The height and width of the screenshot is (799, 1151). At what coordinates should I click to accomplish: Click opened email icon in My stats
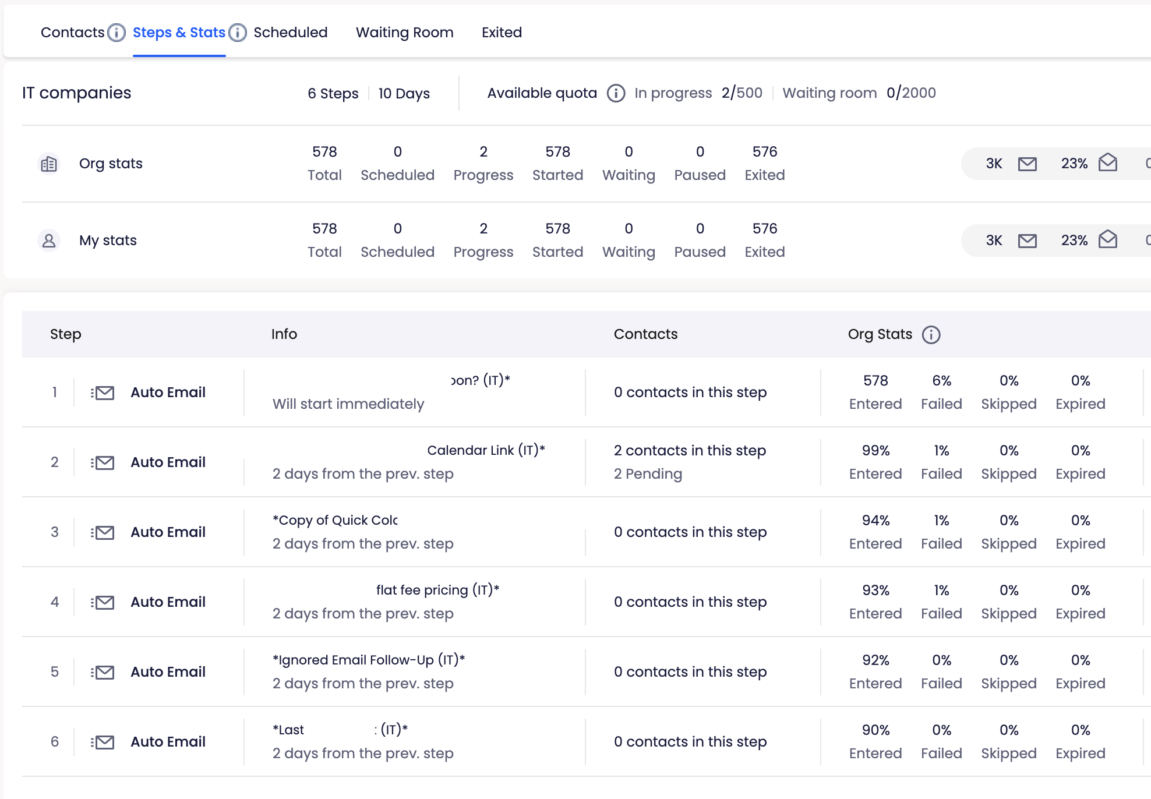(x=1107, y=240)
